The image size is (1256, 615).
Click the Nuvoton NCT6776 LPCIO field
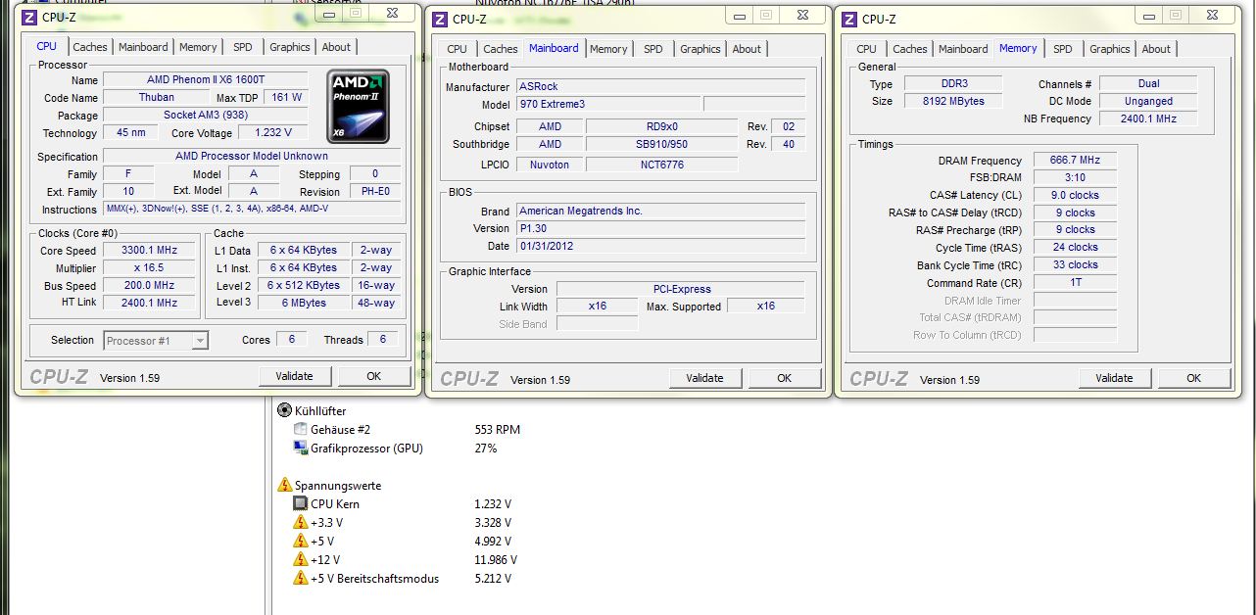click(x=661, y=165)
